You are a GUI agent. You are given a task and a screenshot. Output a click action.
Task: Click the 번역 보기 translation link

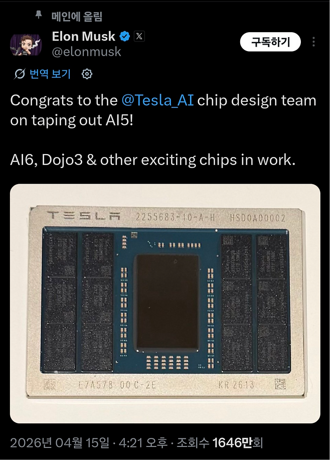50,74
